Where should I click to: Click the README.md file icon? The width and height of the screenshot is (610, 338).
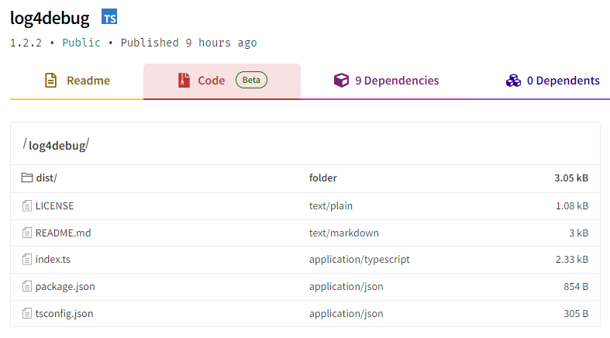[27, 233]
